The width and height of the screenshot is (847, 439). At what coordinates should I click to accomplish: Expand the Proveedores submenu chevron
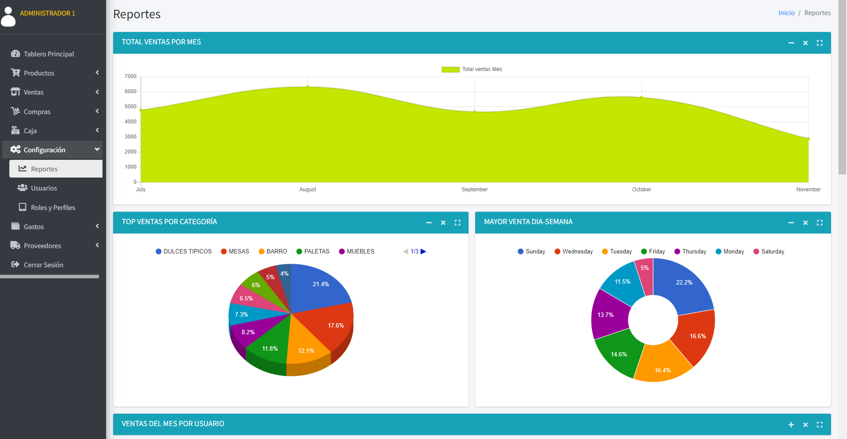pos(97,245)
